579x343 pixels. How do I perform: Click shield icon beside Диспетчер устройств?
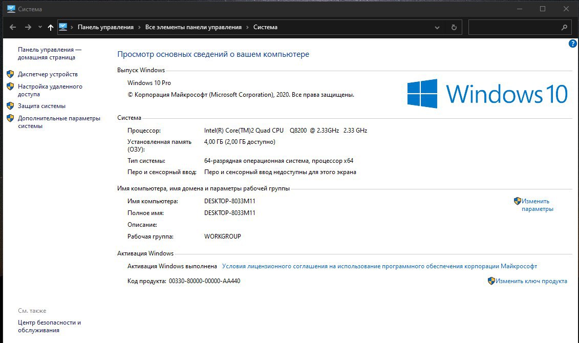pos(10,74)
